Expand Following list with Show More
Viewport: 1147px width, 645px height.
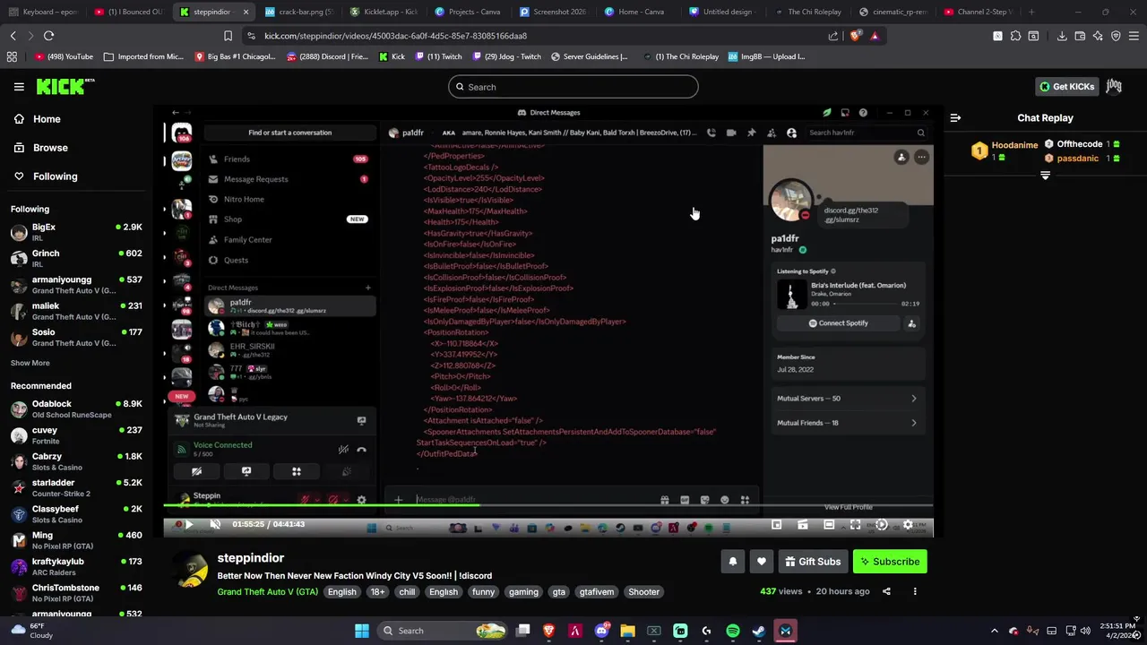[x=30, y=363]
